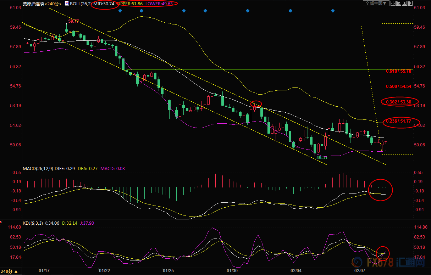
Task: Click the BOLL indicator chart icon
Action: click(x=66, y=4)
